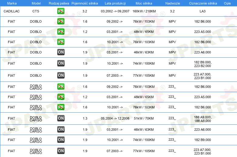Click 223 A7.000, 223 B1.000 code in Doblo MPV row
Image resolution: width=237 pixels, height=157 pixels.
202,76
